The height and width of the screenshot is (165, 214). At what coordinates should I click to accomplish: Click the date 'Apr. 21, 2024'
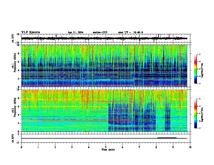[x=75, y=32]
